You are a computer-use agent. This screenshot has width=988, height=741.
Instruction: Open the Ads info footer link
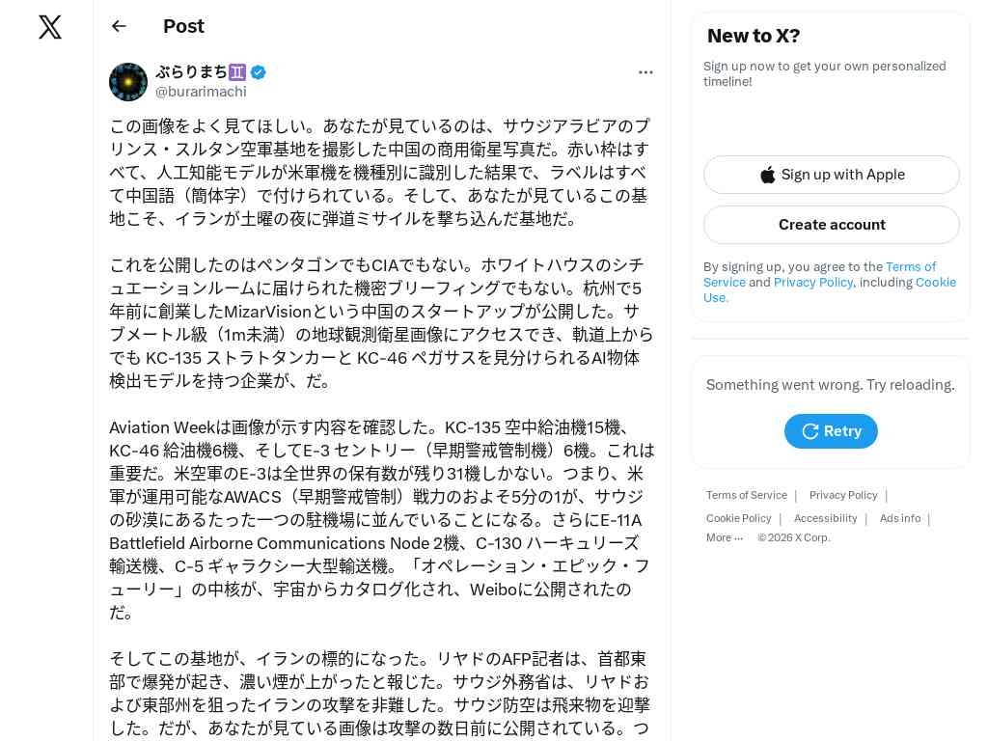[x=900, y=518]
